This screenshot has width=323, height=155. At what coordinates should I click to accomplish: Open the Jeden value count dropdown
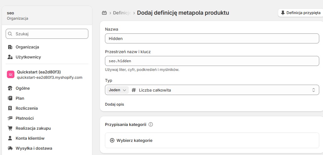[117, 90]
